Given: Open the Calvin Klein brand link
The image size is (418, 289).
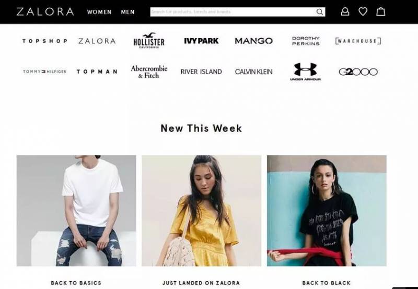Looking at the screenshot, I should pos(253,71).
